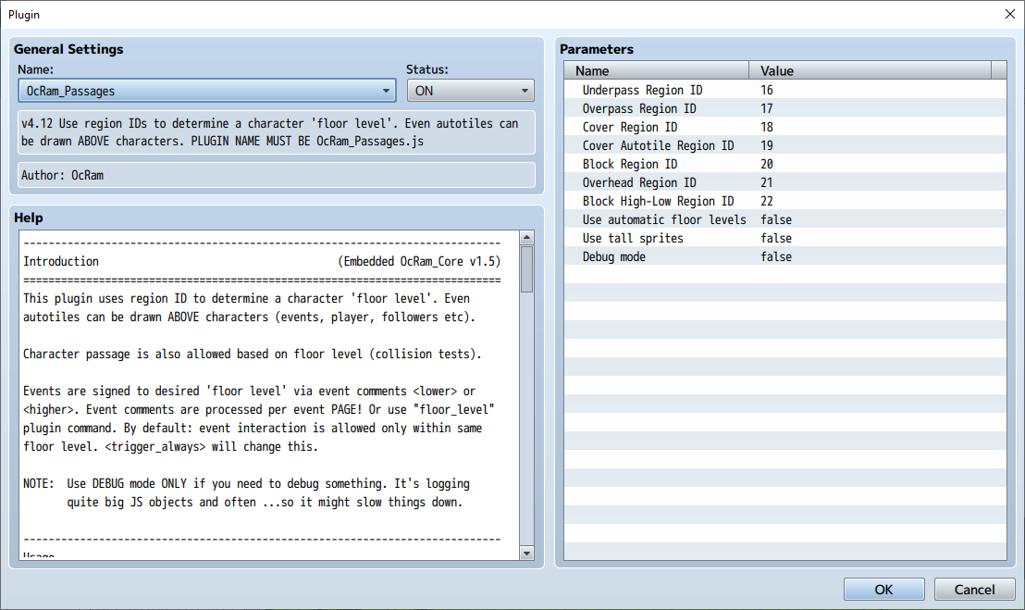The height and width of the screenshot is (610, 1025).
Task: Select Block High-Low Region ID row
Action: [x=785, y=201]
